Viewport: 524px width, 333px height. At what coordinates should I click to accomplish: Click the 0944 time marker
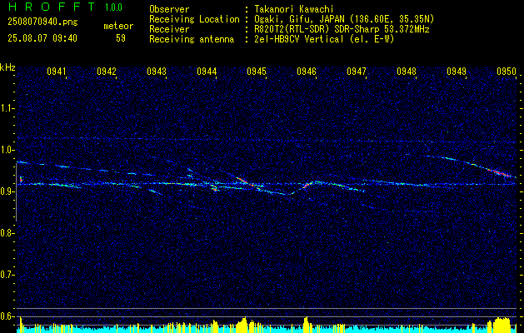click(x=207, y=71)
